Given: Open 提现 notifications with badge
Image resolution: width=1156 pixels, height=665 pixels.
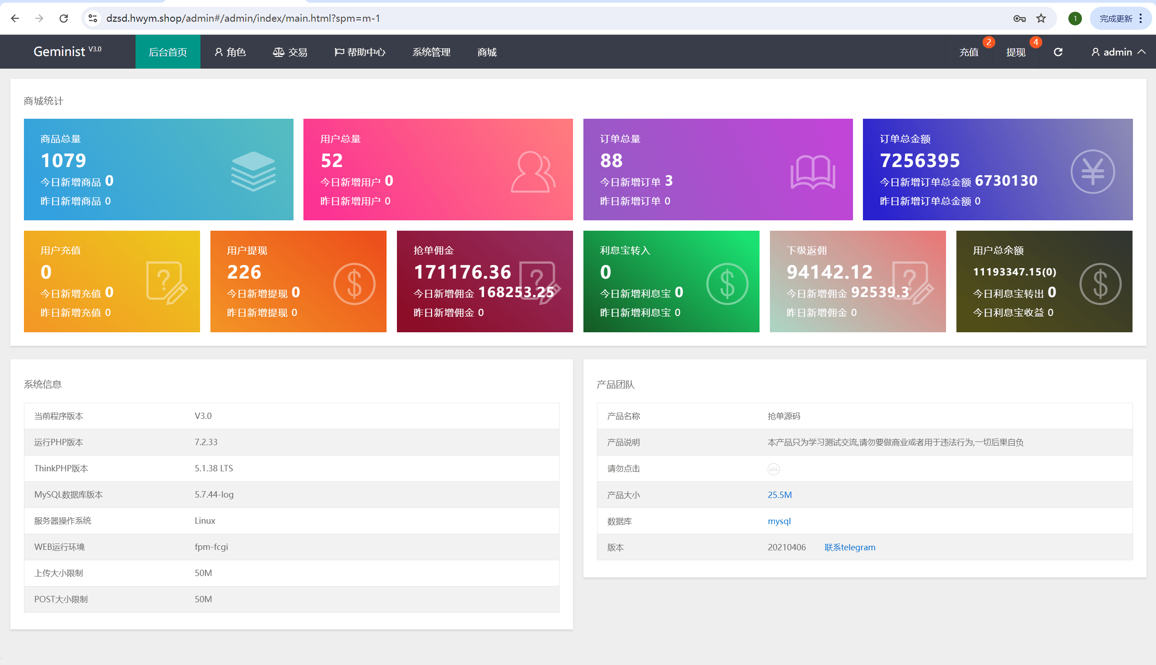Looking at the screenshot, I should (x=1015, y=52).
